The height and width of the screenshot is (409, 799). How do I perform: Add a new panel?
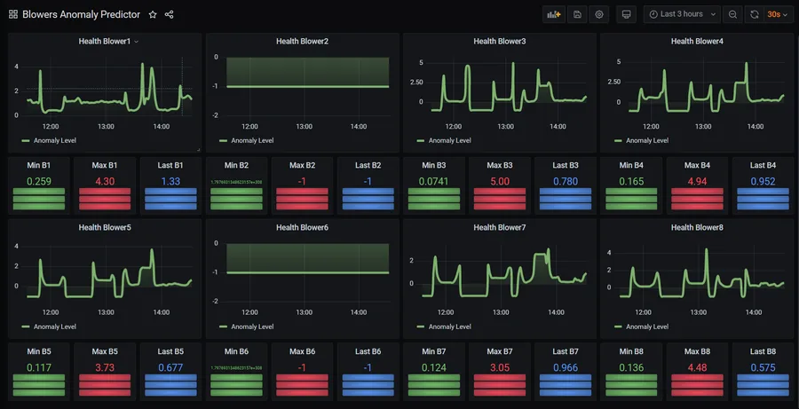(x=553, y=14)
